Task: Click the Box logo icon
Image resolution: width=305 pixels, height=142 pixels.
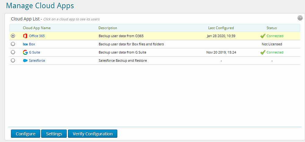Action: coord(26,44)
